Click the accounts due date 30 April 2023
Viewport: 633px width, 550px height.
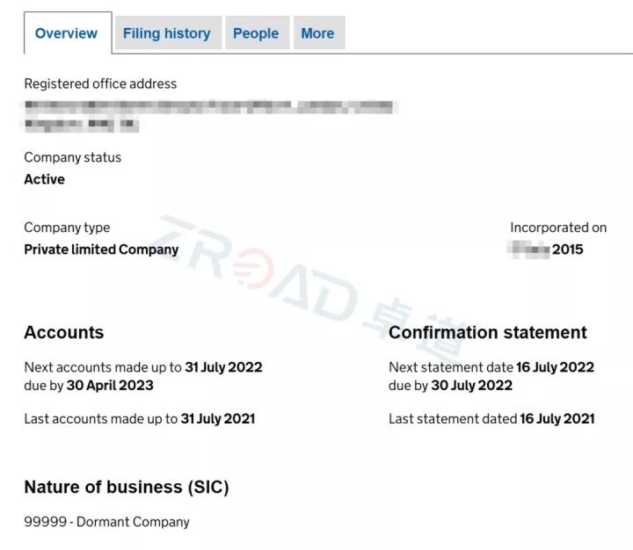(x=110, y=385)
